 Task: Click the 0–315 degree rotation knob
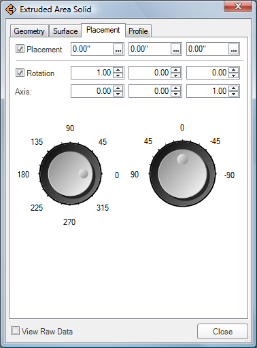pos(71,174)
